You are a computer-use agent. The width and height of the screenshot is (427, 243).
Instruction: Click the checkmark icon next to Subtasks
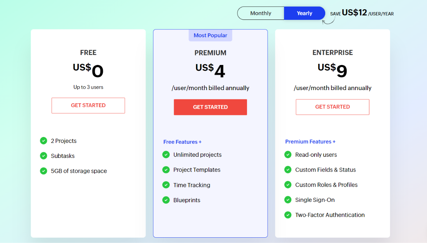click(x=43, y=156)
